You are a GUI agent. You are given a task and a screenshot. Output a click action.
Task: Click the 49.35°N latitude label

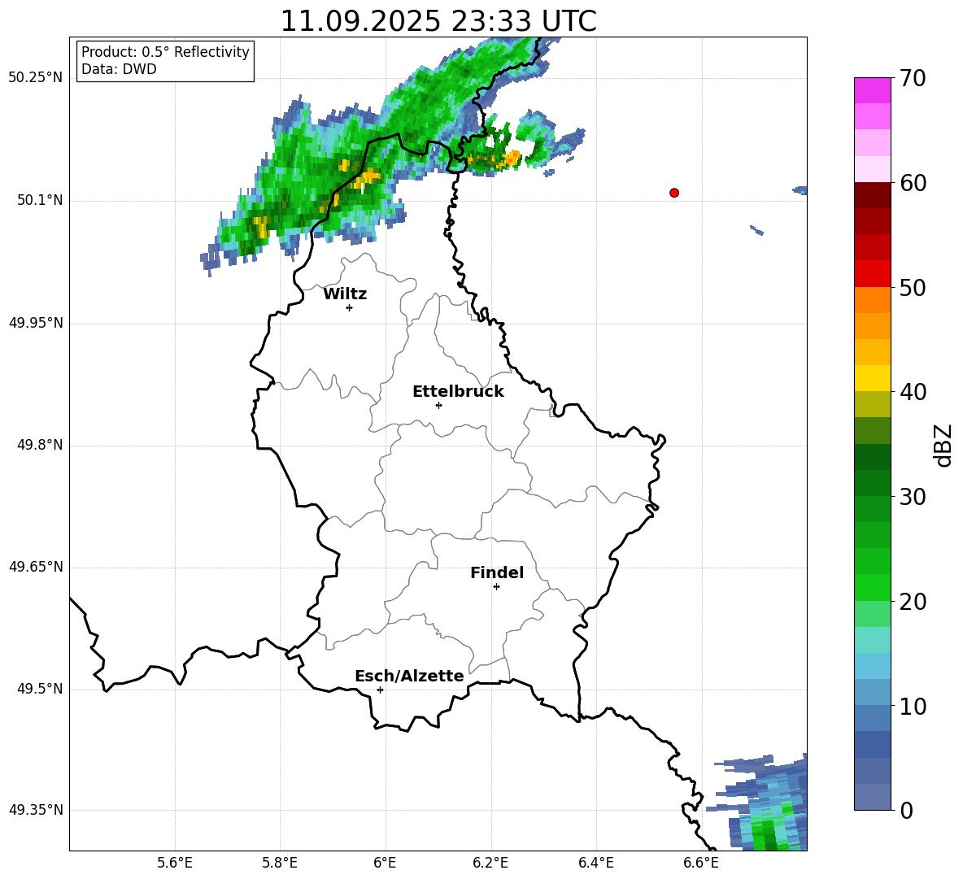click(36, 810)
